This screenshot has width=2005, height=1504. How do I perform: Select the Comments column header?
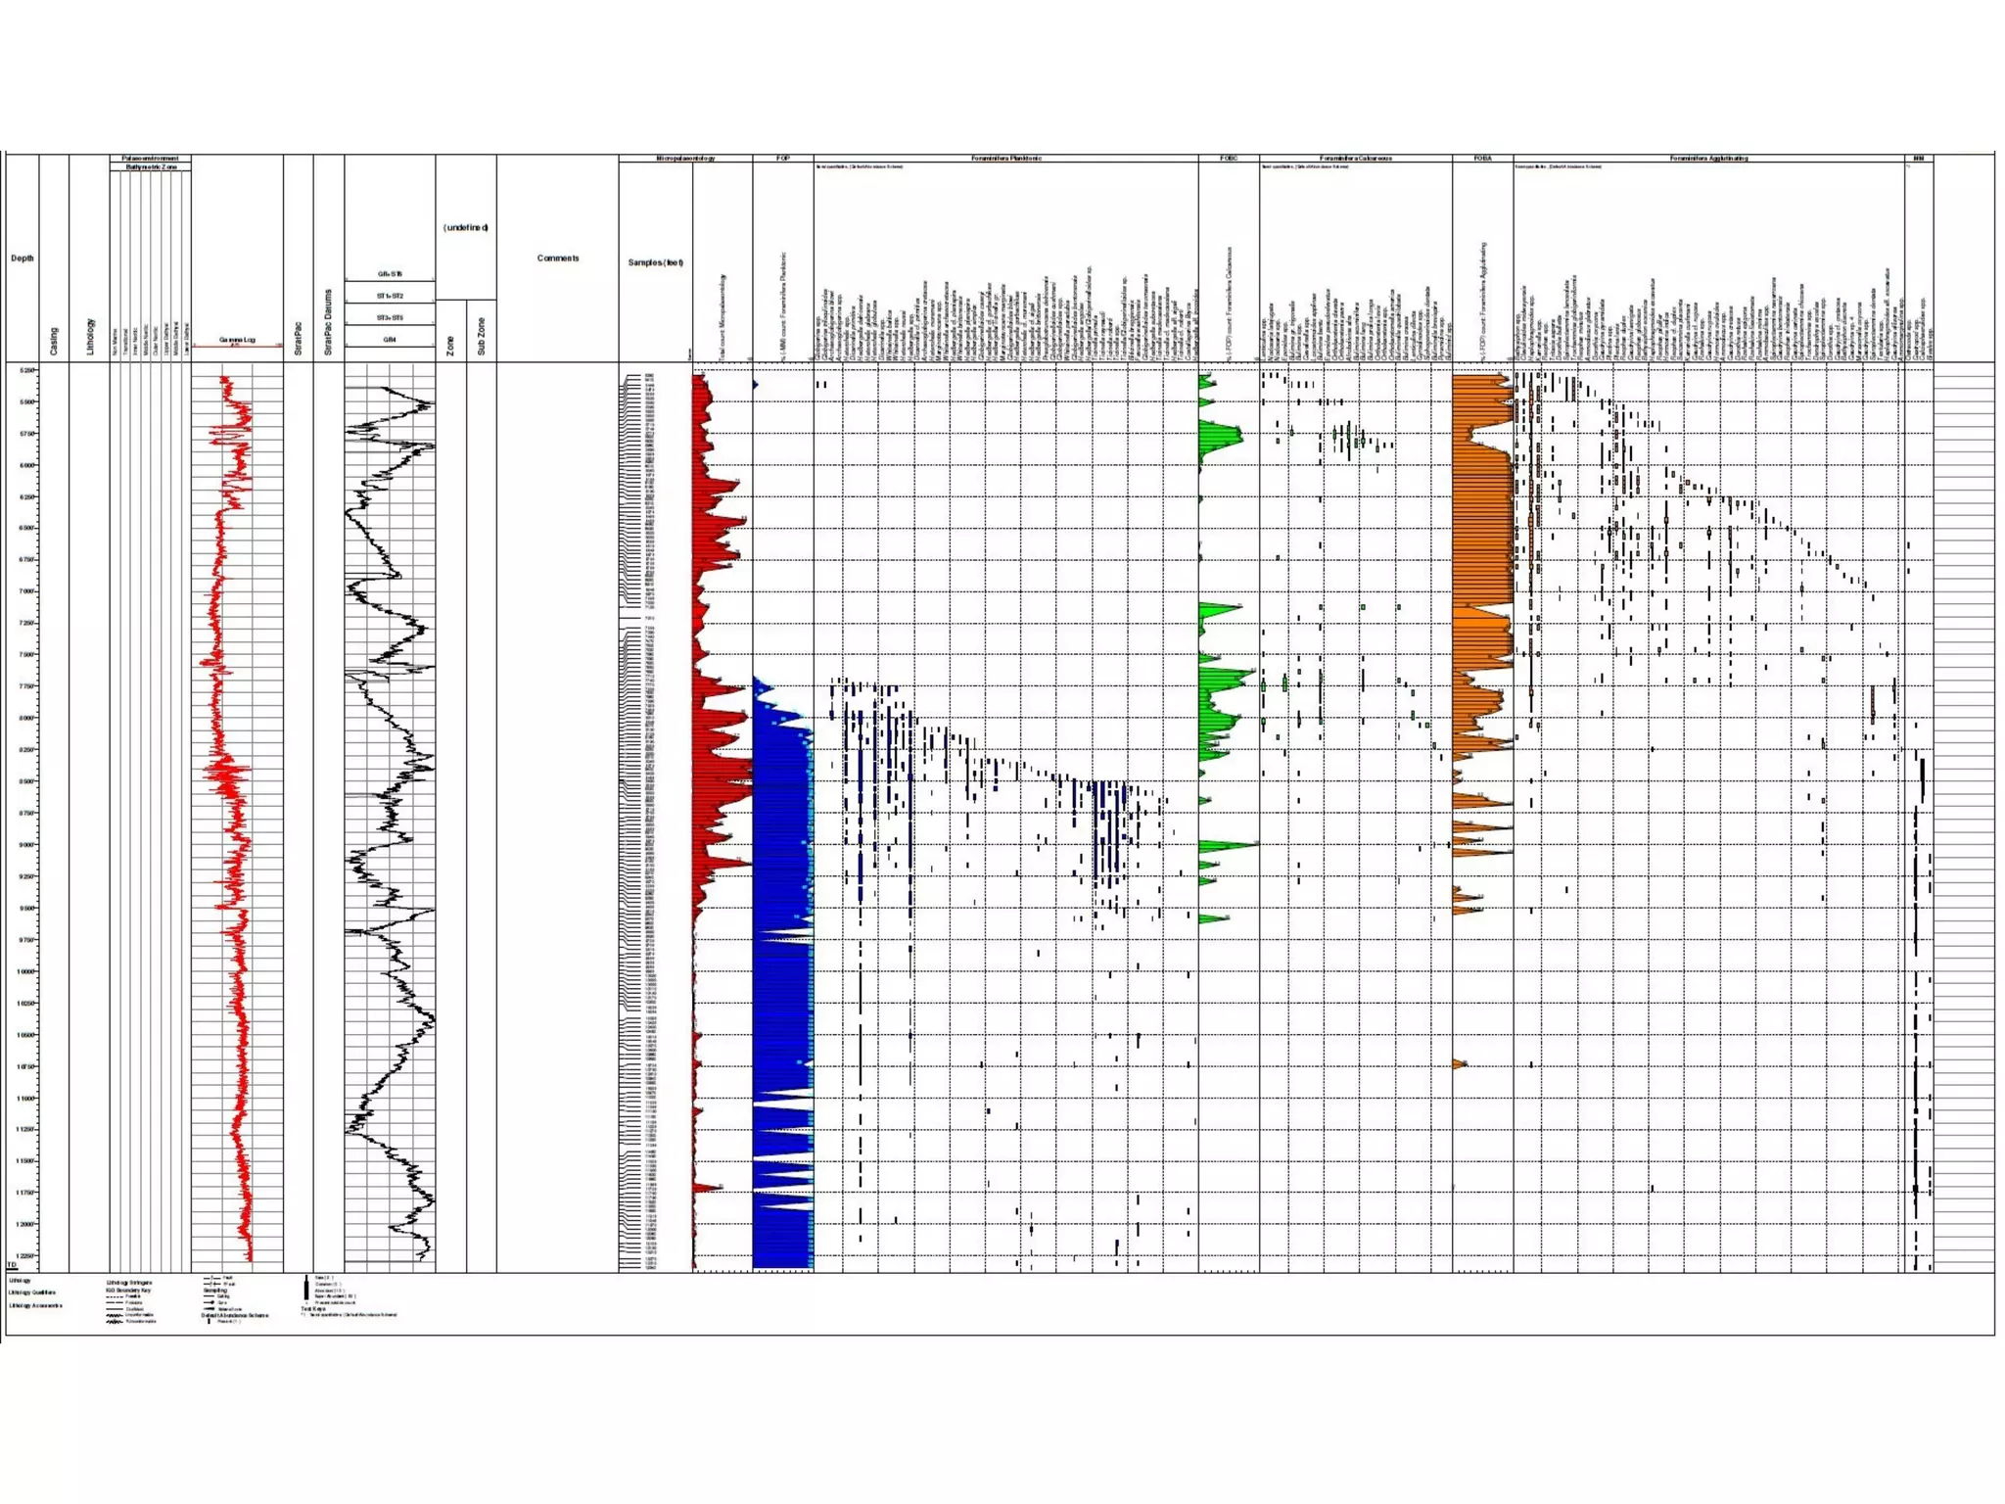pyautogui.click(x=557, y=258)
